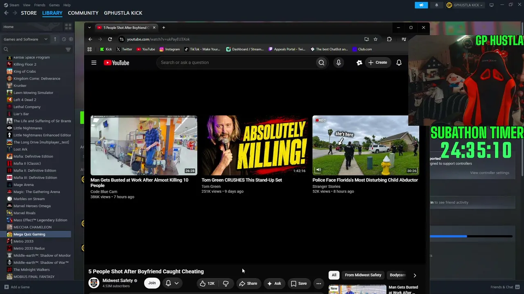This screenshot has width=524, height=294.
Task: Sort Steam library with the up arrow
Action: [55, 39]
